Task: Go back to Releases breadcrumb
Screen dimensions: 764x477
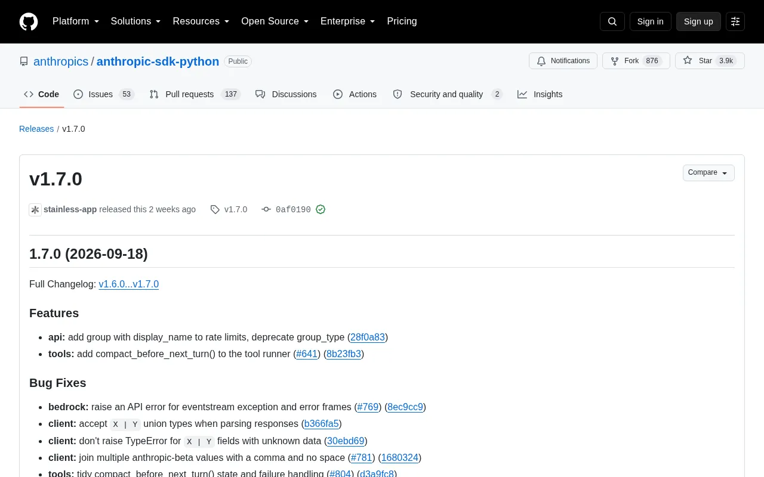Action: click(x=36, y=129)
